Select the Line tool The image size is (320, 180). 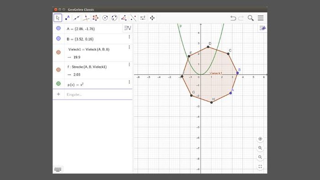pos(76,18)
